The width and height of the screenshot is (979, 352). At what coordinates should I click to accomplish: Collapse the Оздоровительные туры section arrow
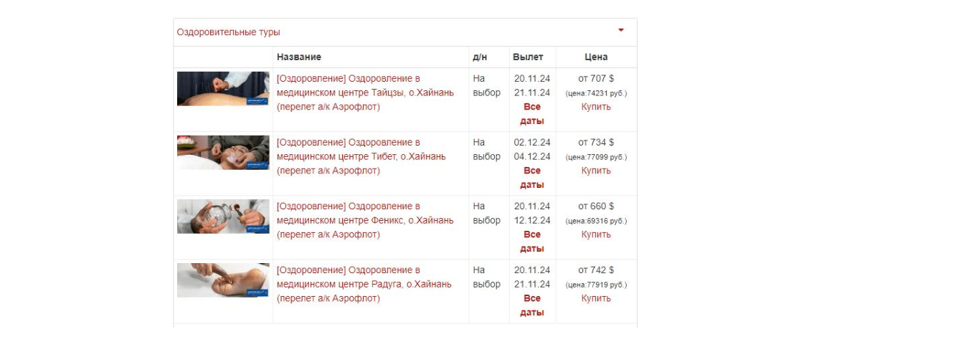(x=621, y=30)
